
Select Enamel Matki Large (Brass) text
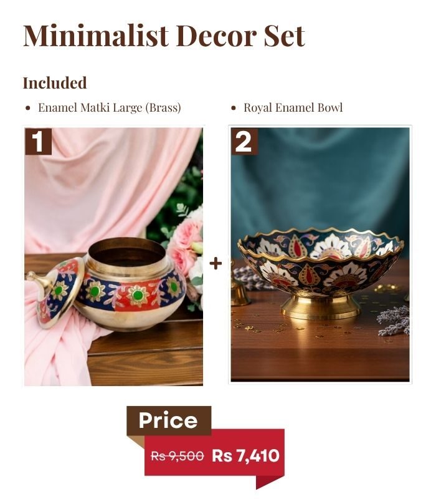point(110,108)
